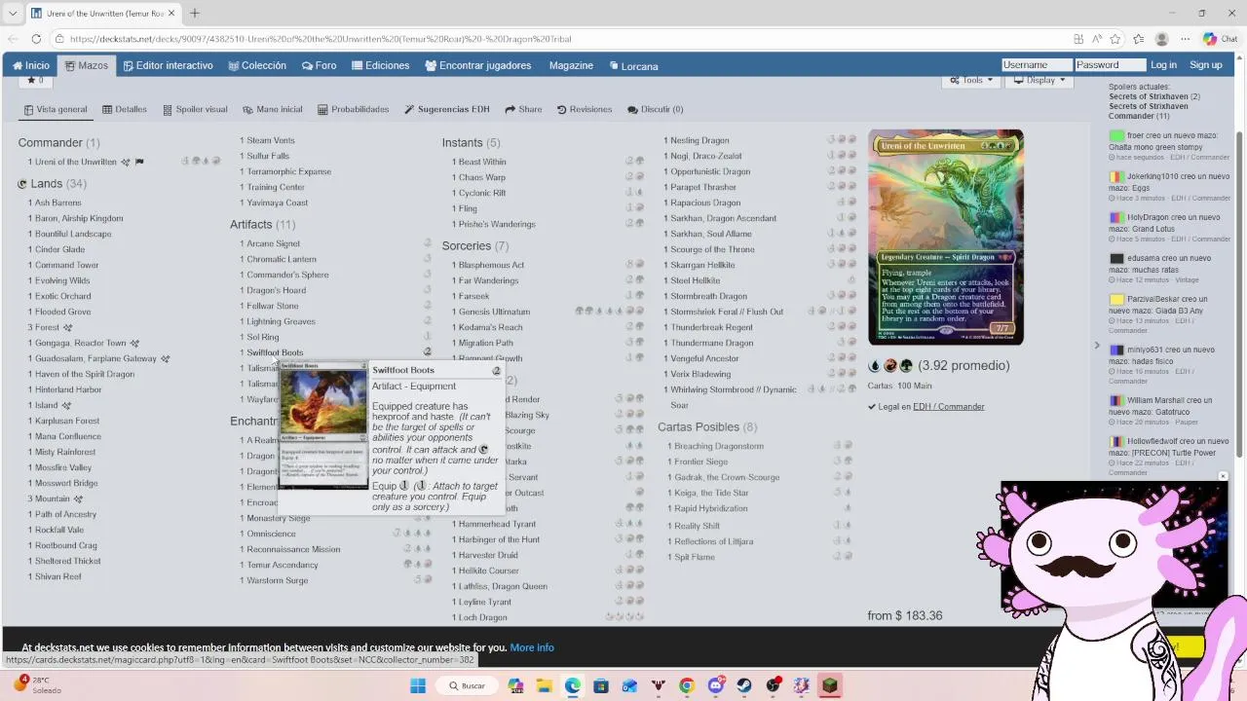Click the Sign up link
1247x701 pixels.
[1205, 65]
